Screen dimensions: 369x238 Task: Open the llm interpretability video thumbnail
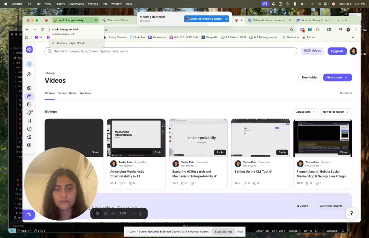pos(198,138)
